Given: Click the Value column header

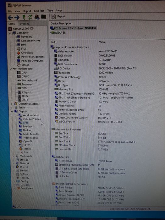Looking at the screenshot, I should click(x=102, y=42).
